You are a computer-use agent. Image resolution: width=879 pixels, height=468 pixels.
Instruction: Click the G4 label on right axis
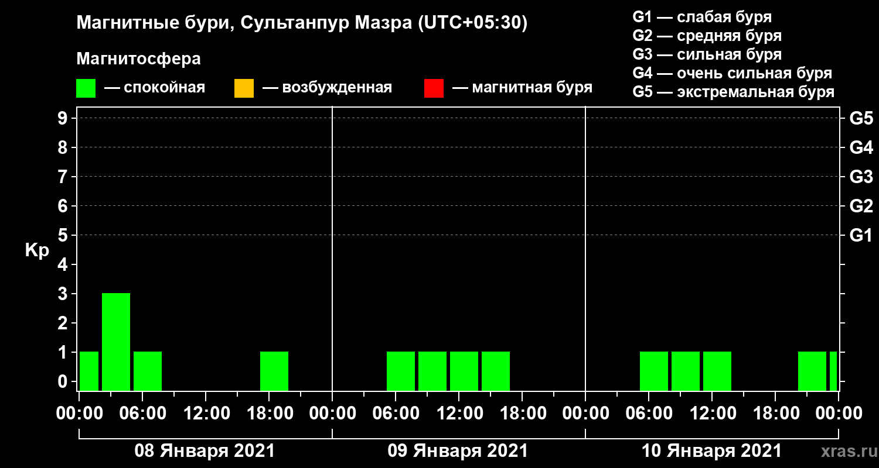tap(861, 147)
